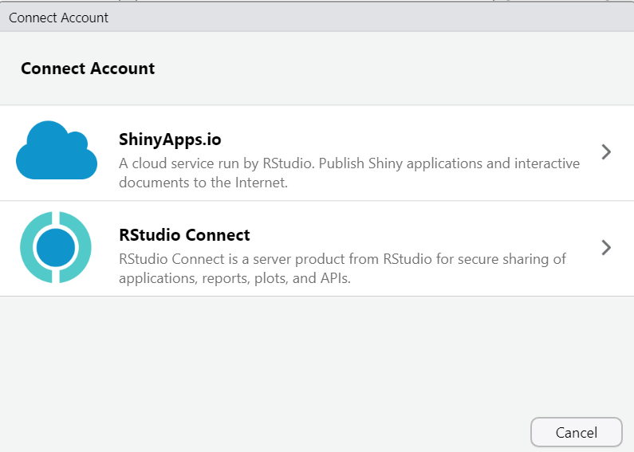Click the 'documents to the Internet.' text line
The width and height of the screenshot is (634, 452).
203,183
